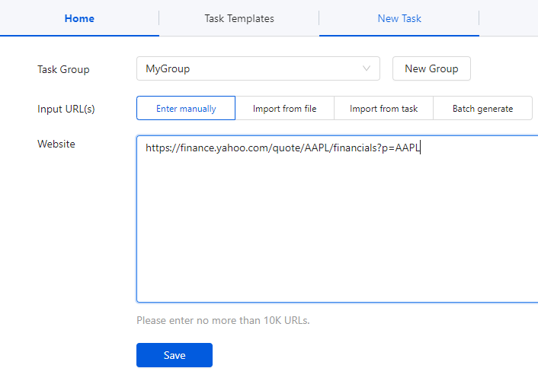Image resolution: width=538 pixels, height=384 pixels.
Task: Click the Yahoo Finance AAPL URL text
Action: pos(283,148)
